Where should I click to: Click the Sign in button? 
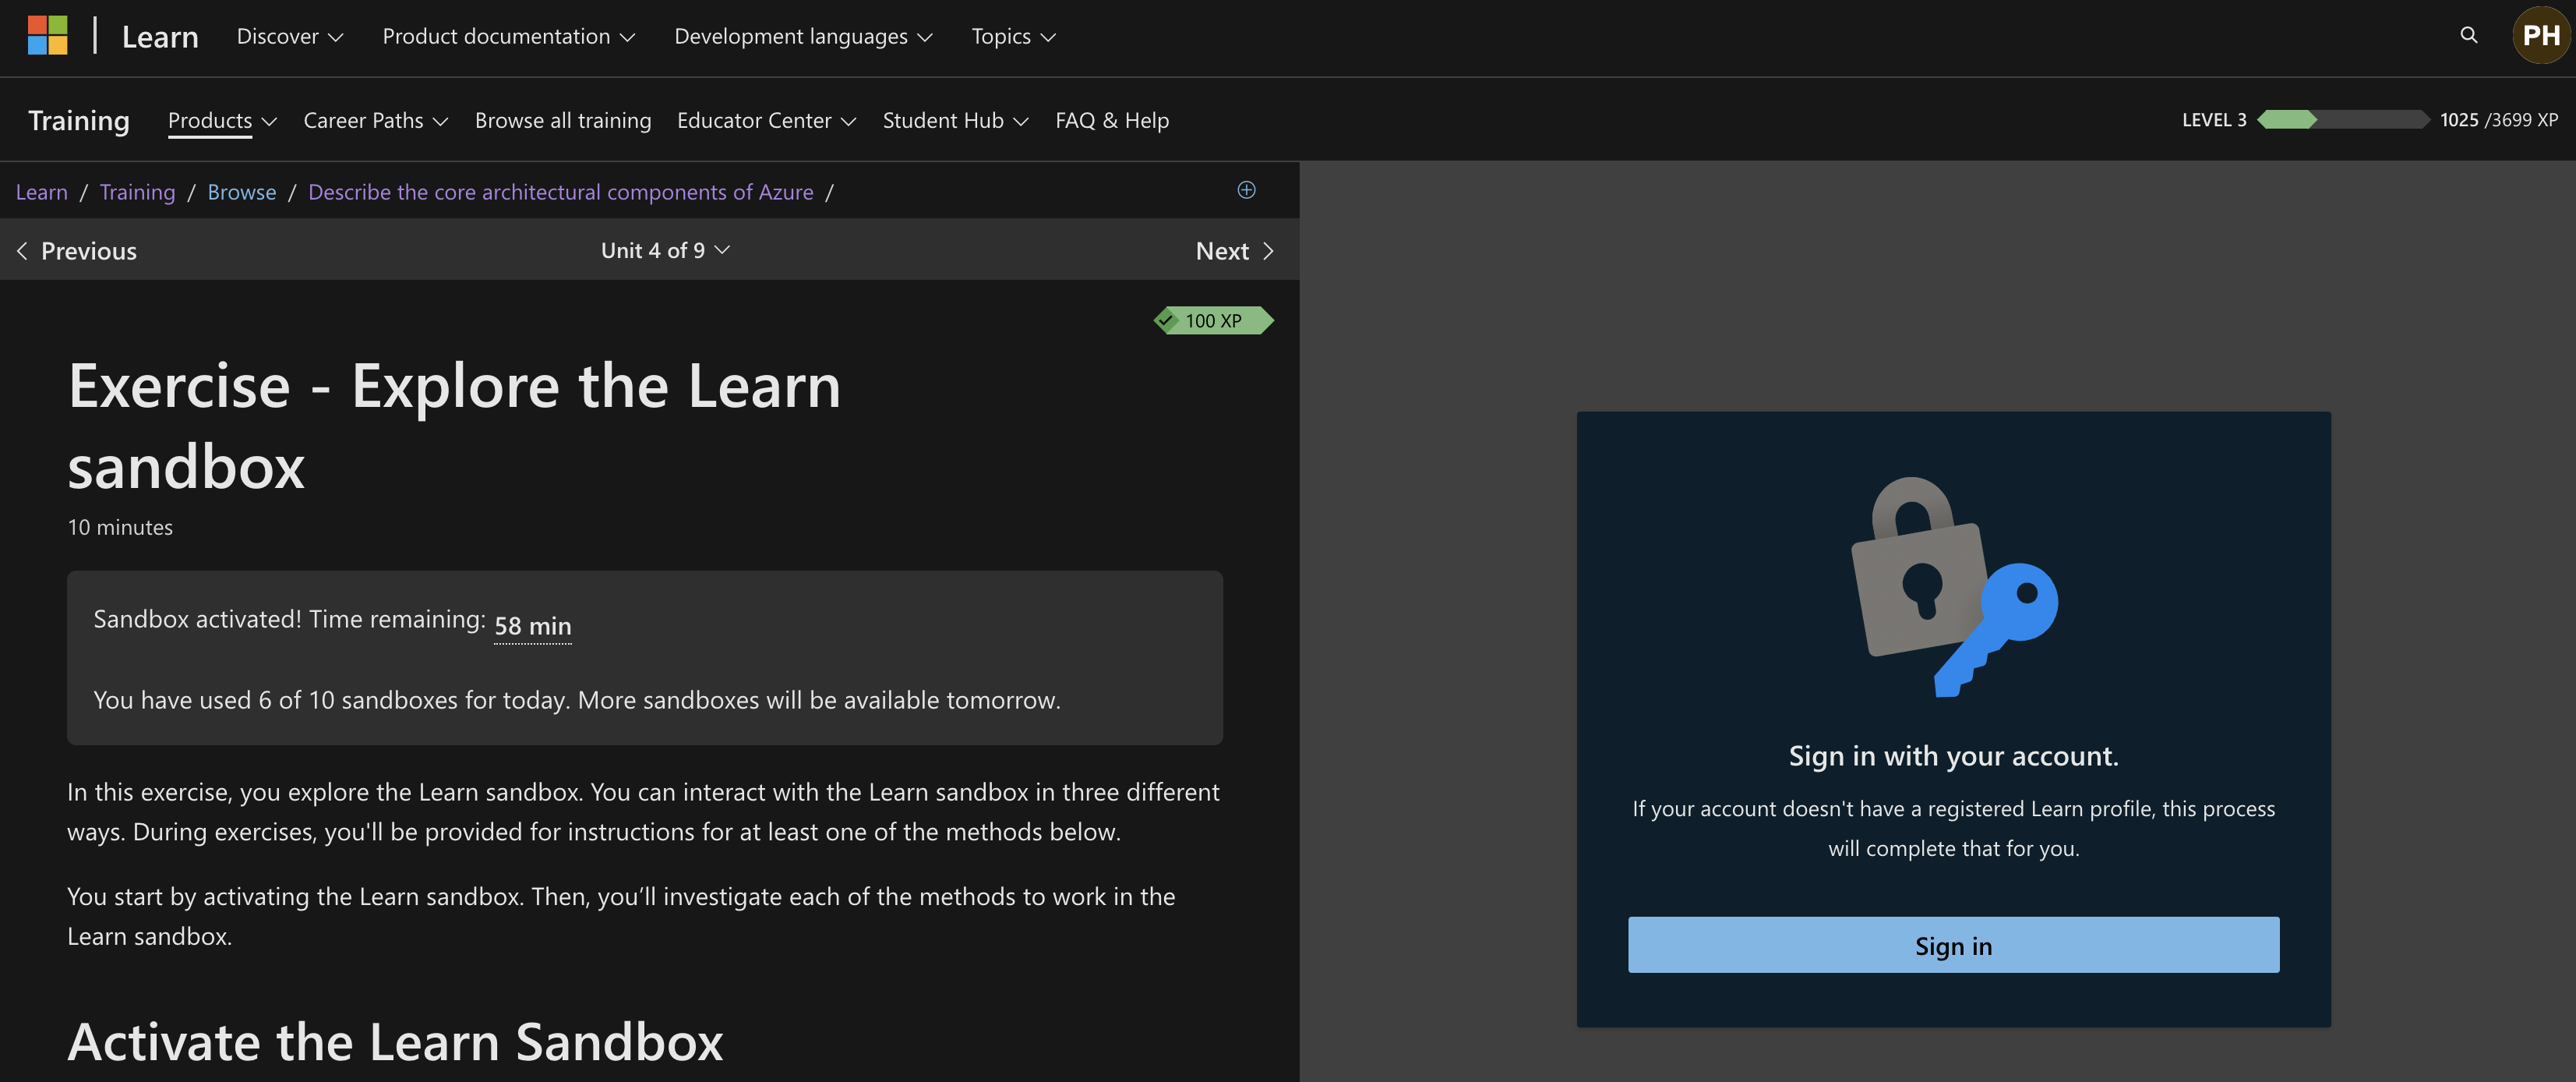pyautogui.click(x=1953, y=945)
